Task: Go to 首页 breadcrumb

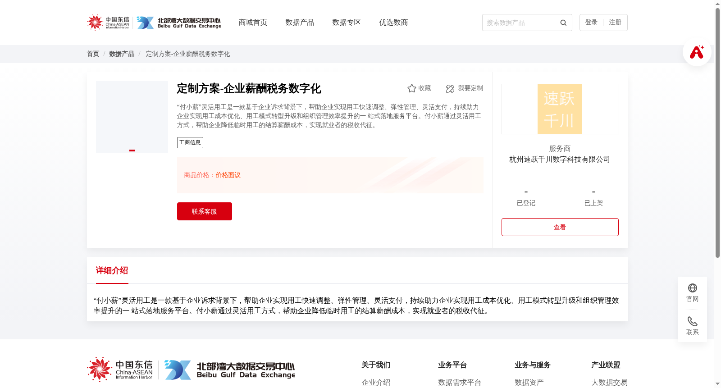Action: (93, 54)
